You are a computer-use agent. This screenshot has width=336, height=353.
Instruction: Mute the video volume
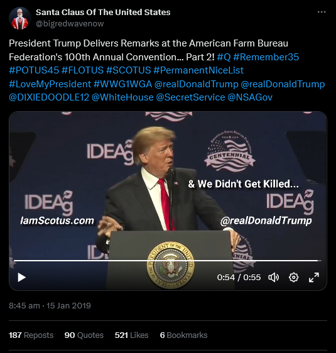[274, 278]
